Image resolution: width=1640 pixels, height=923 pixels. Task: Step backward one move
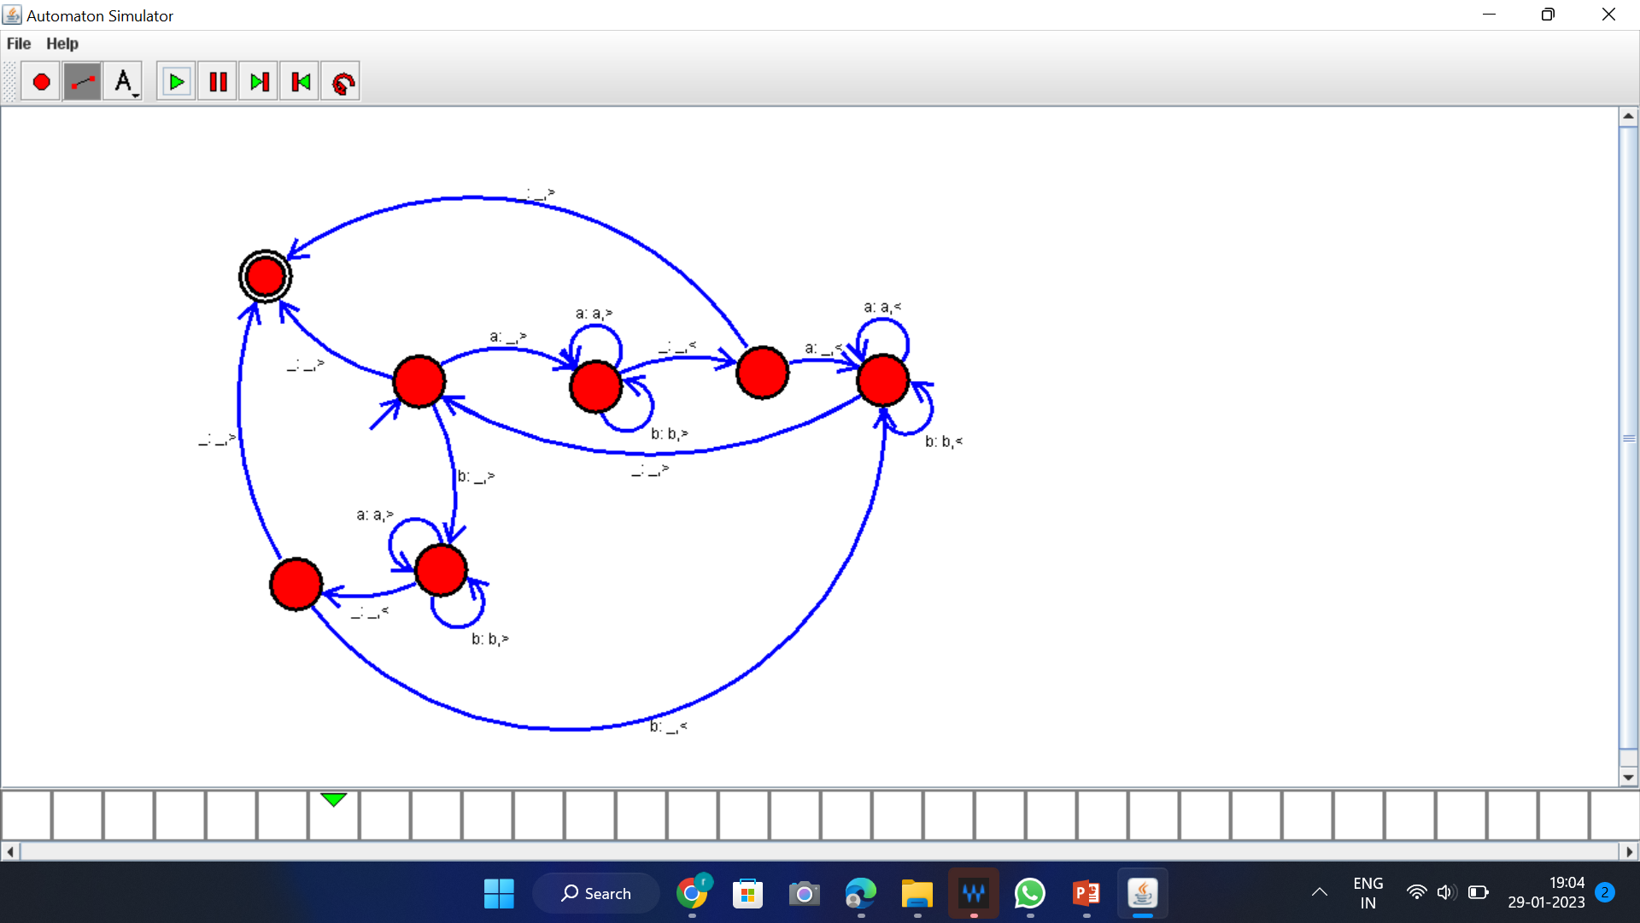point(300,82)
